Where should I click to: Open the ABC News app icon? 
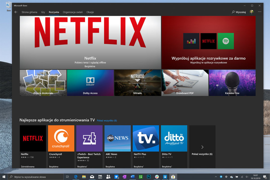coord(118,138)
